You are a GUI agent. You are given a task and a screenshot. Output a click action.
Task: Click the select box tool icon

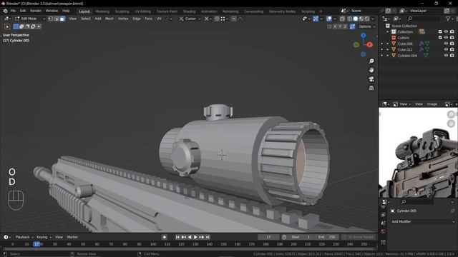(7, 26)
